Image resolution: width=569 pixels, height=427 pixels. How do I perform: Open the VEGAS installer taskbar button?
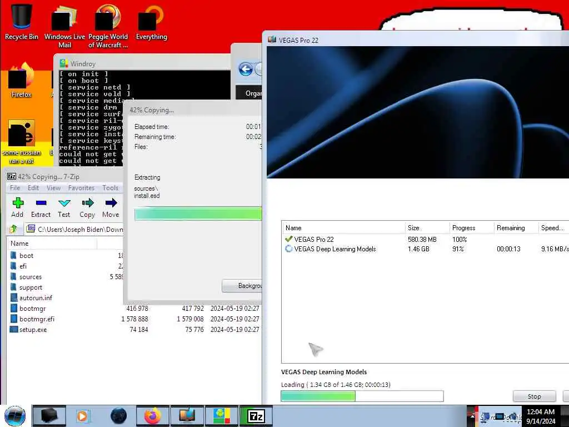pos(187,416)
